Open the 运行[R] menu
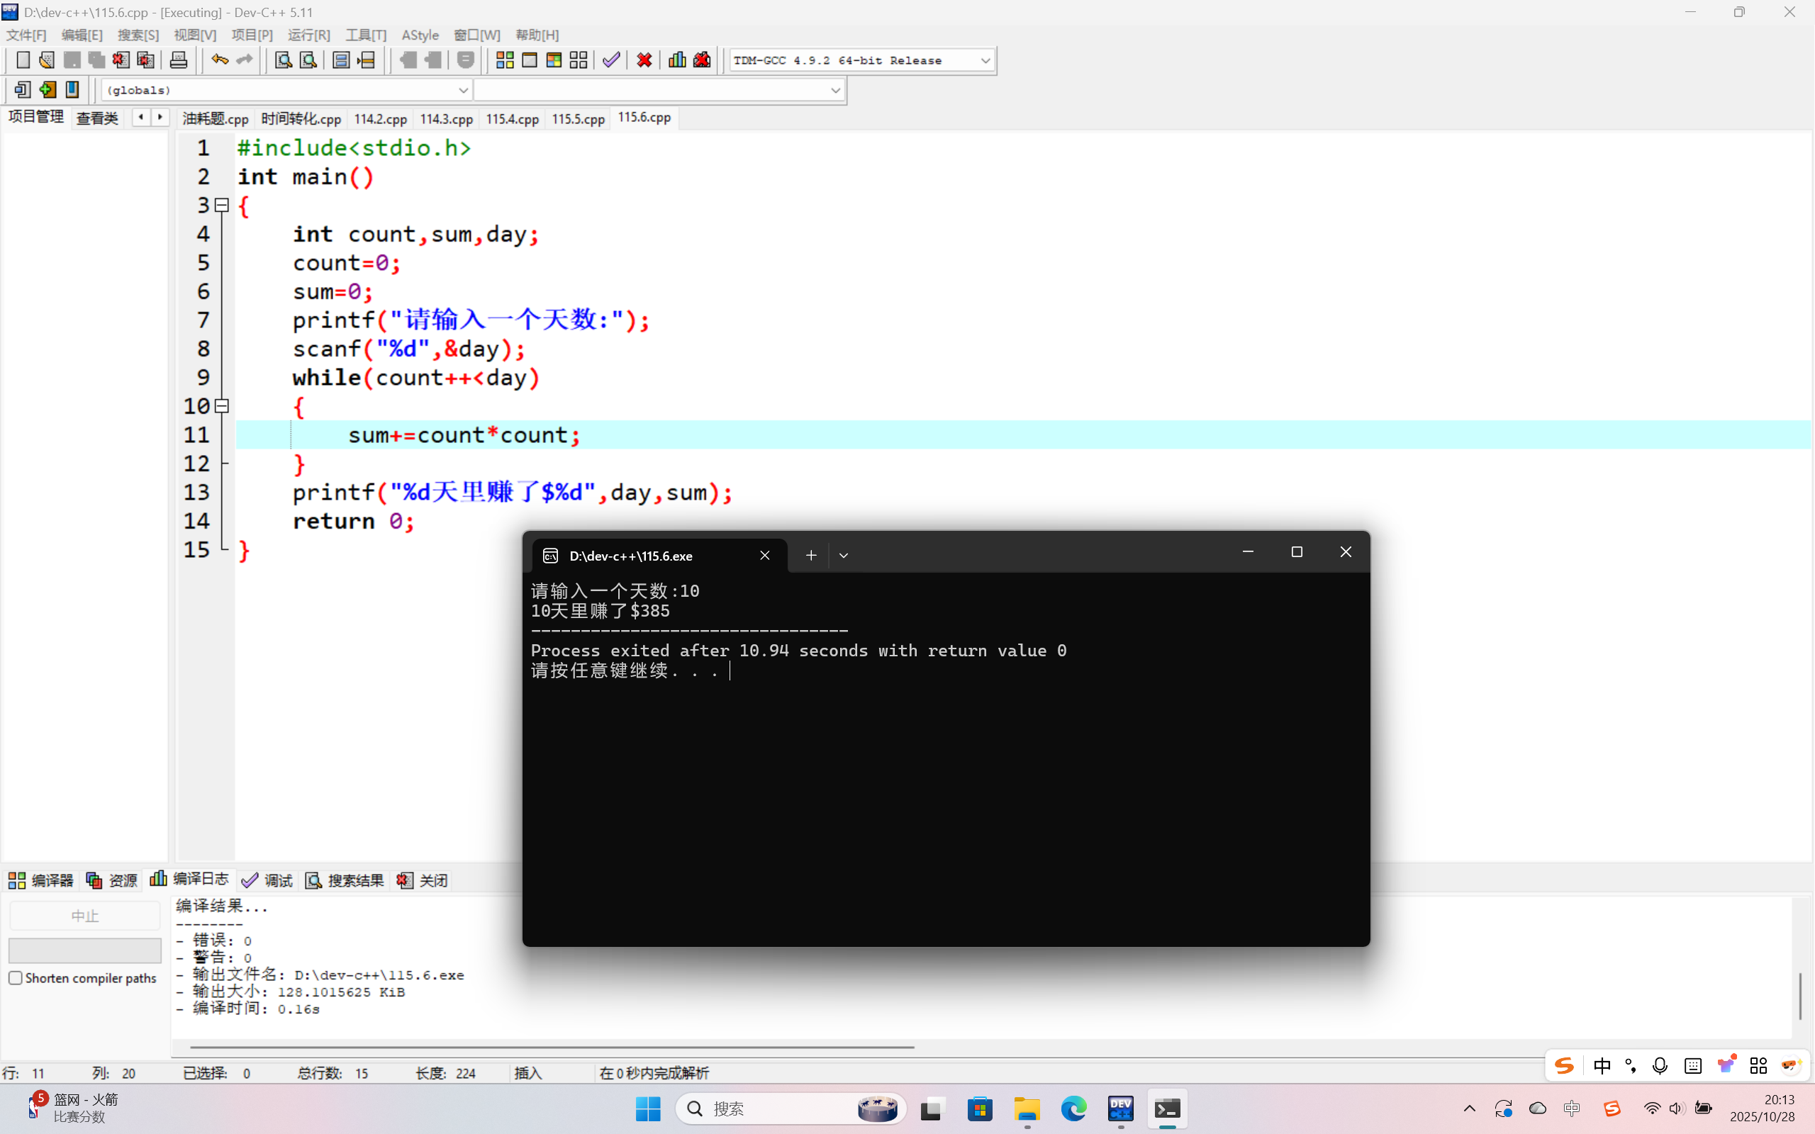Screen dimensions: 1815x1134 308,35
